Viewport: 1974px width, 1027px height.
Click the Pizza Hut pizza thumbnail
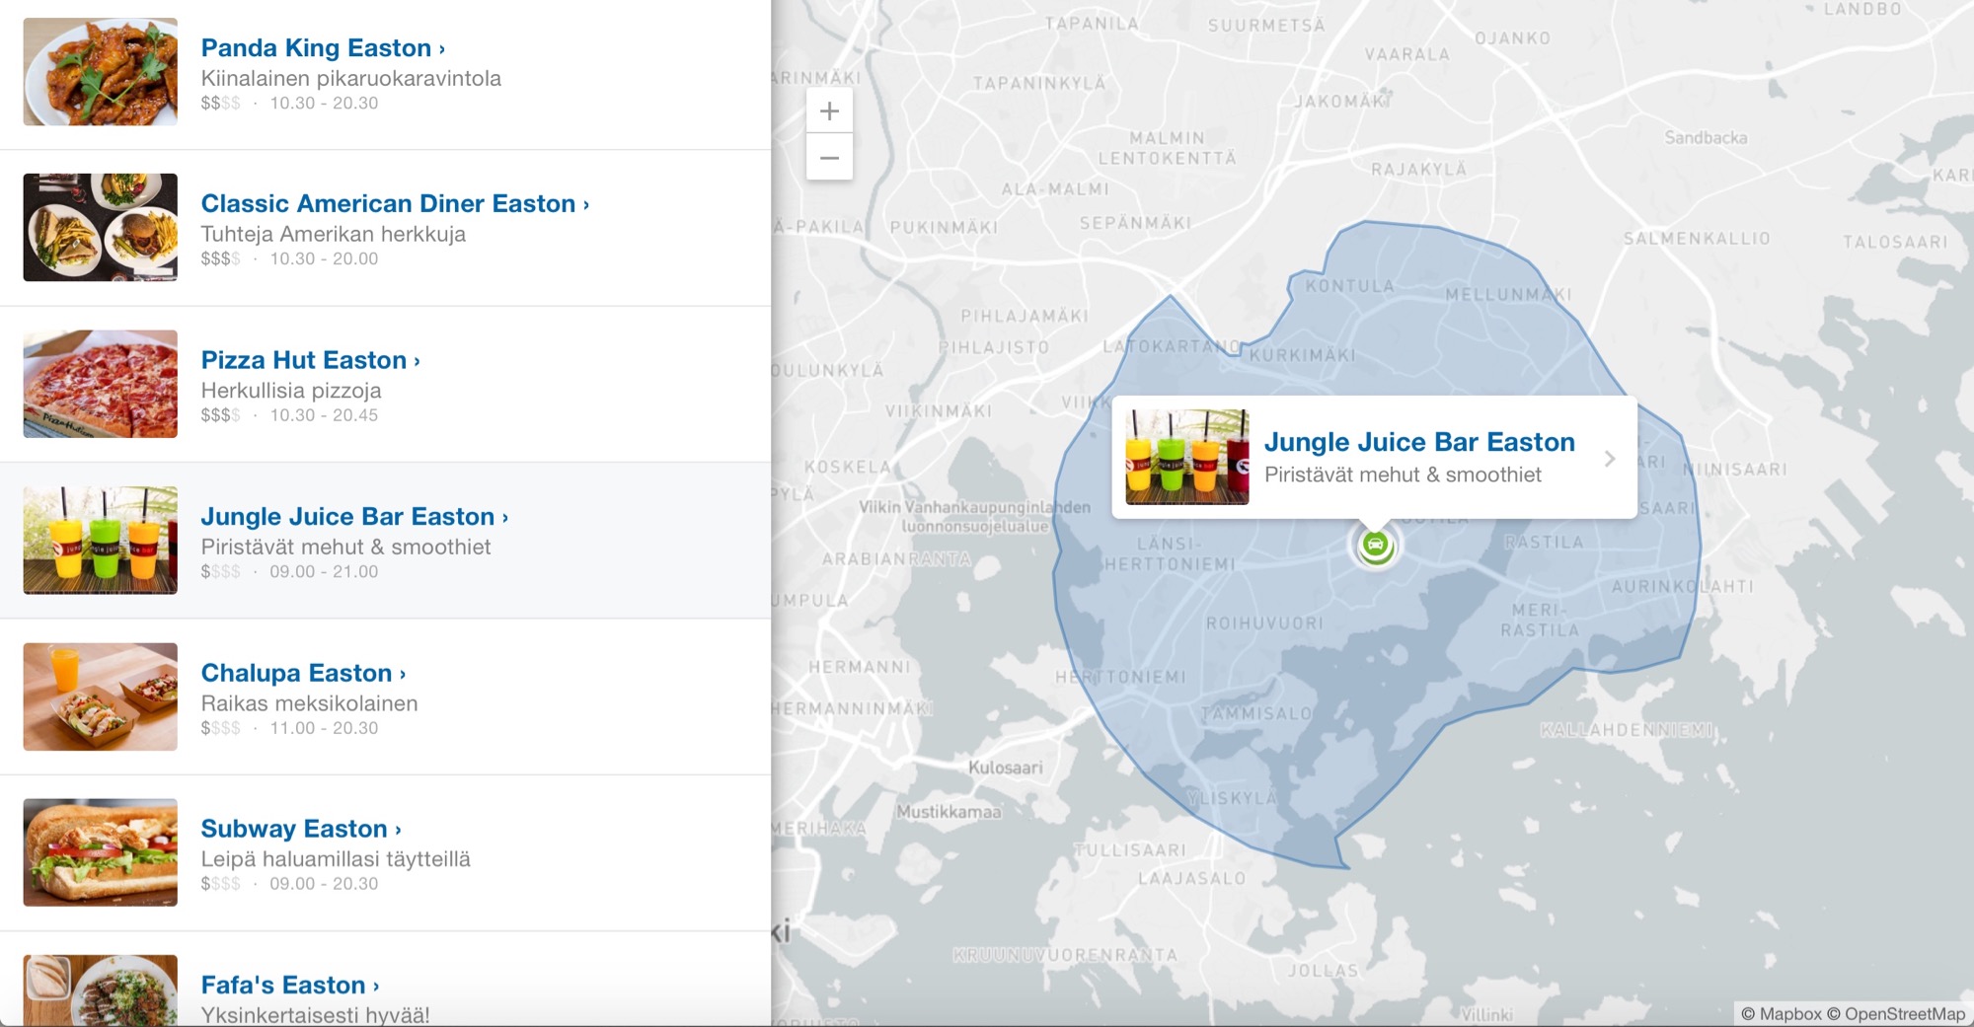[x=101, y=384]
